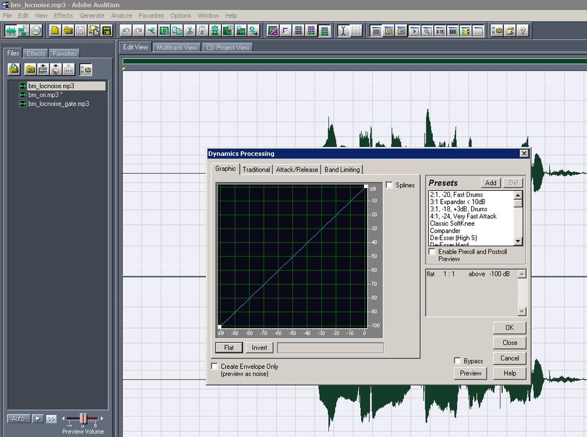This screenshot has height=437, width=587.
Task: Click OK in Dynamics Processing
Action: (510, 328)
